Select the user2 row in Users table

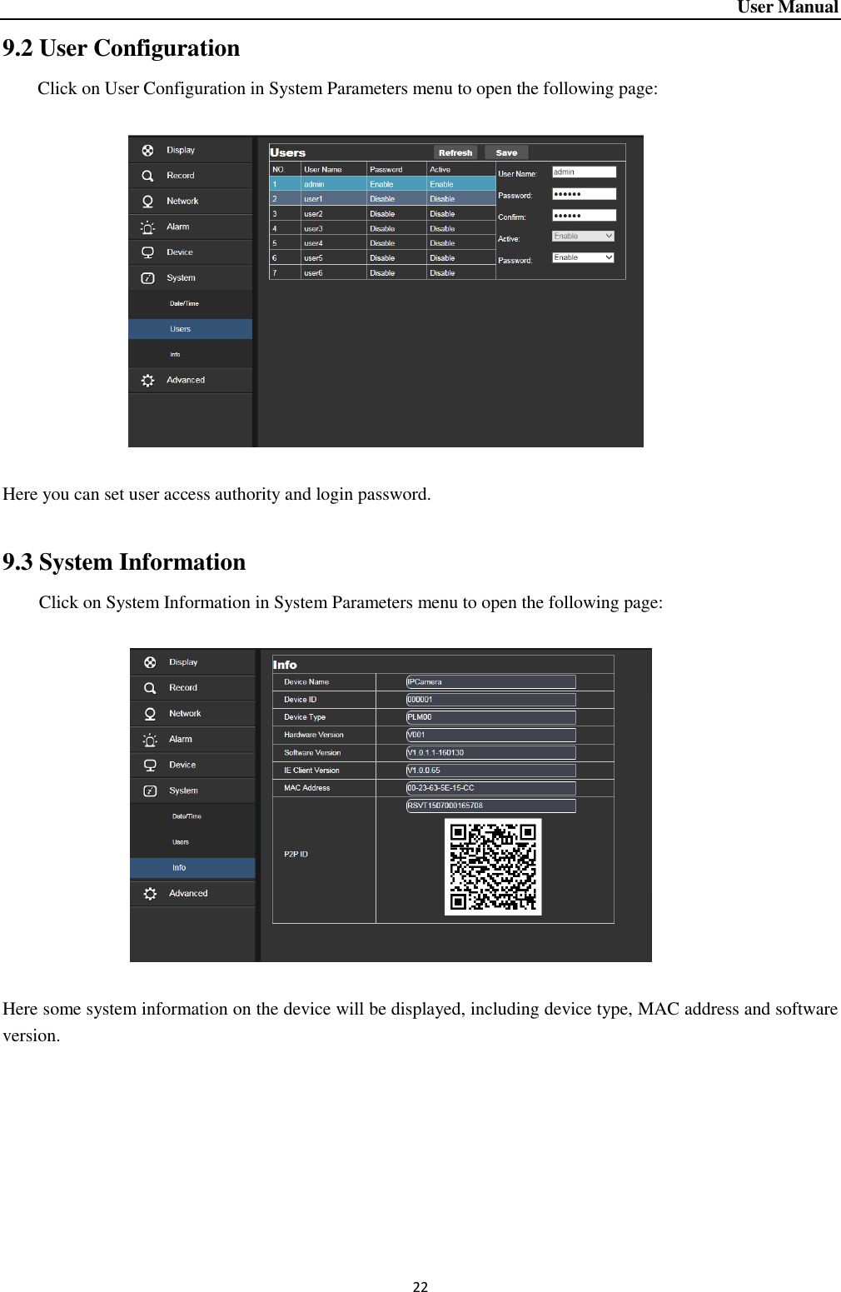tap(382, 214)
